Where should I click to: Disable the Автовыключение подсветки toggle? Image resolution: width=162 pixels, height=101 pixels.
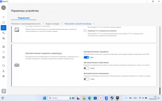(86, 57)
